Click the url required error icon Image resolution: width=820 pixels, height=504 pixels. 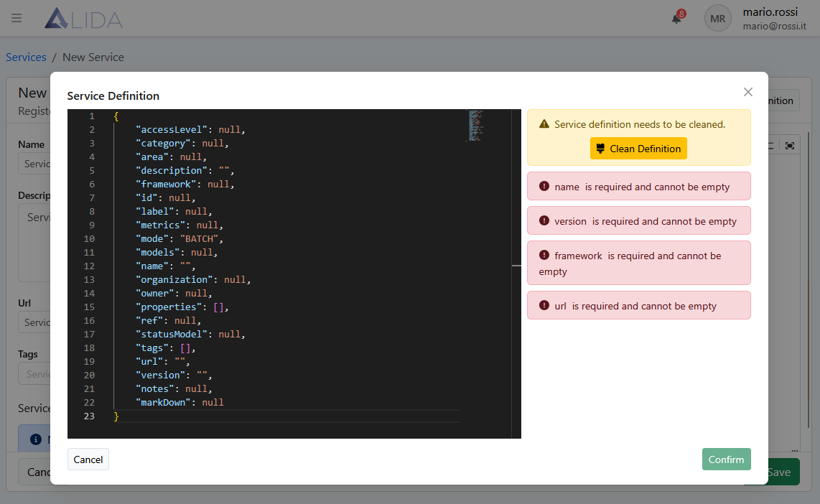click(544, 305)
